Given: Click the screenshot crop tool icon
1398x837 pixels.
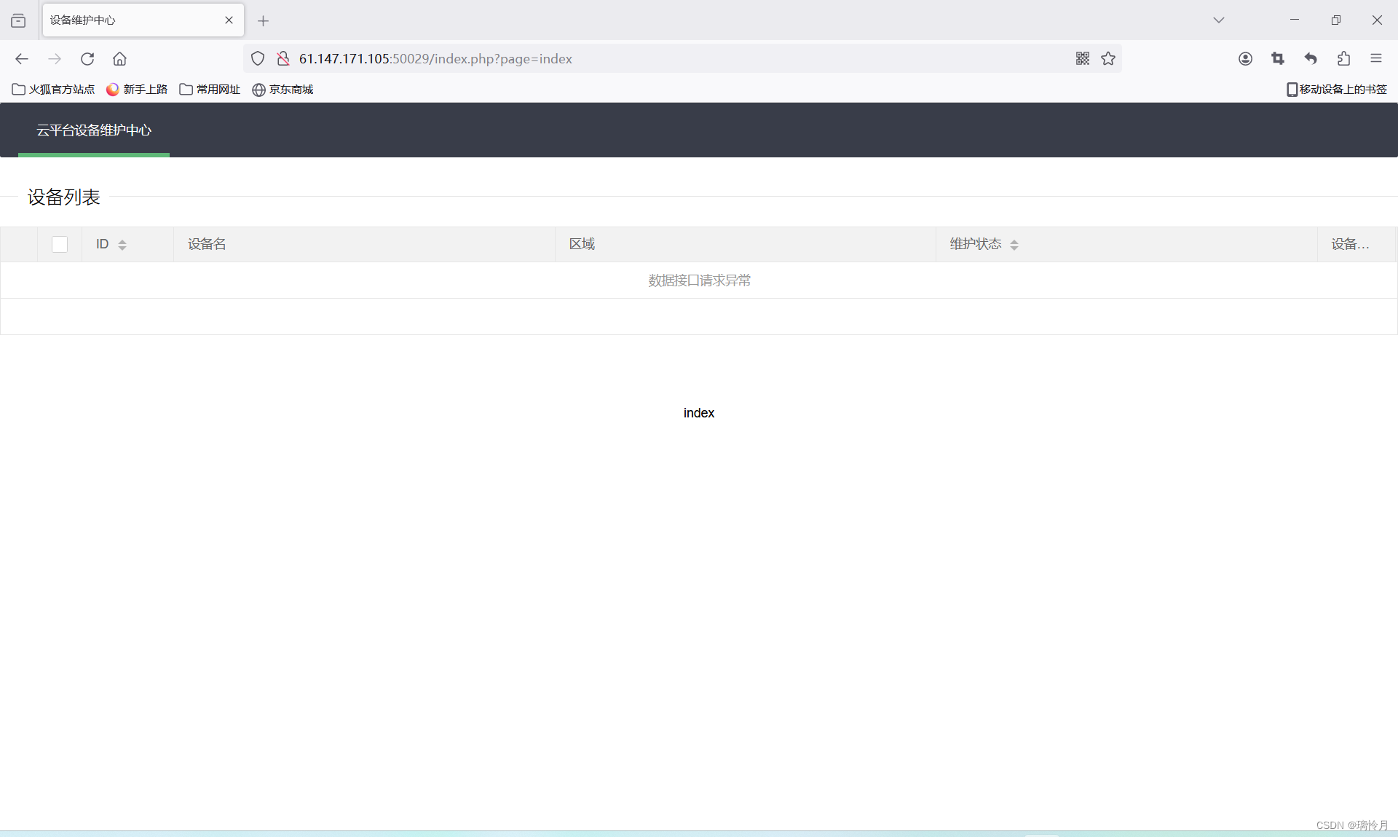Looking at the screenshot, I should 1278,59.
